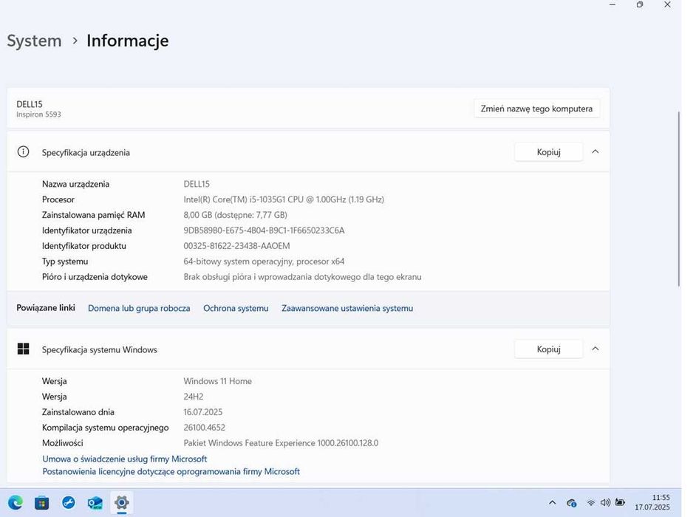Click the info icon beside Specyfikacja urządzenia
The image size is (696, 517).
23,151
